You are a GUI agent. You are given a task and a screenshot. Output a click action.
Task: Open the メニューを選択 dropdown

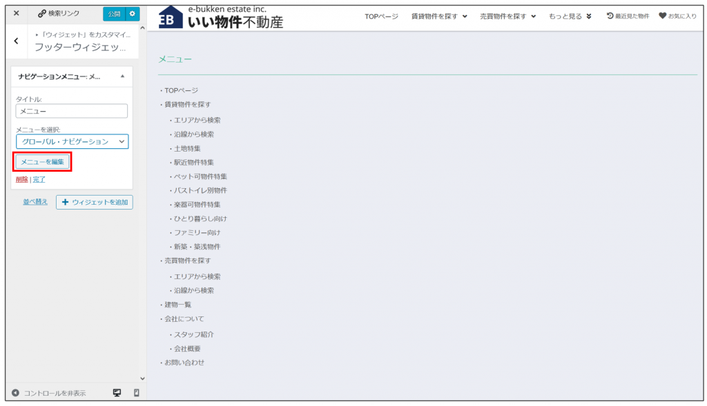pos(72,141)
